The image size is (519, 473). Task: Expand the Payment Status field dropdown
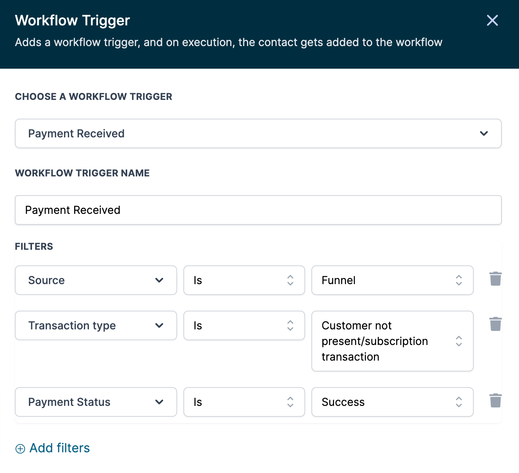[96, 402]
